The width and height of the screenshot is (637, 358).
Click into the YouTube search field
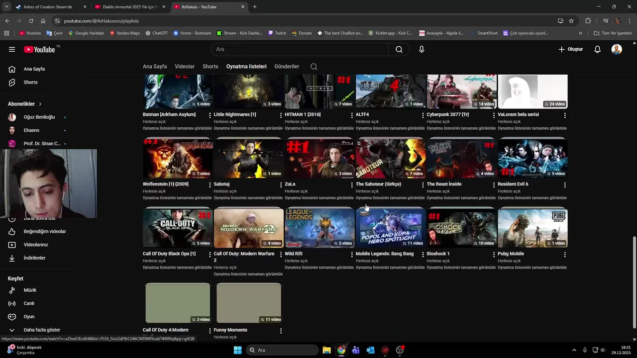point(300,49)
